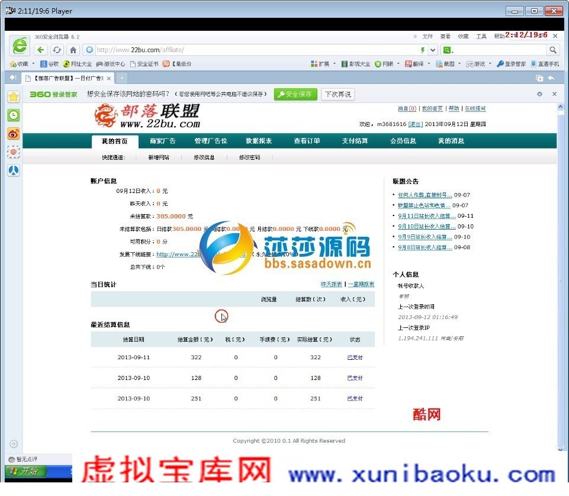Click the browser back arrow button
Viewport: 569px width, 496px height.
(41, 50)
